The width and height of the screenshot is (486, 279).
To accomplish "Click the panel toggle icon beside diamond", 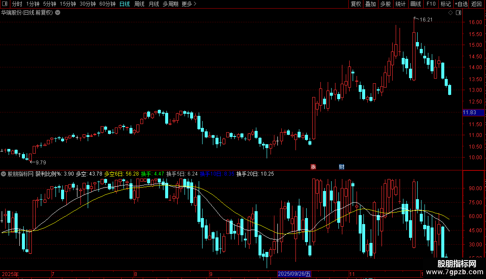I will point(458,13).
